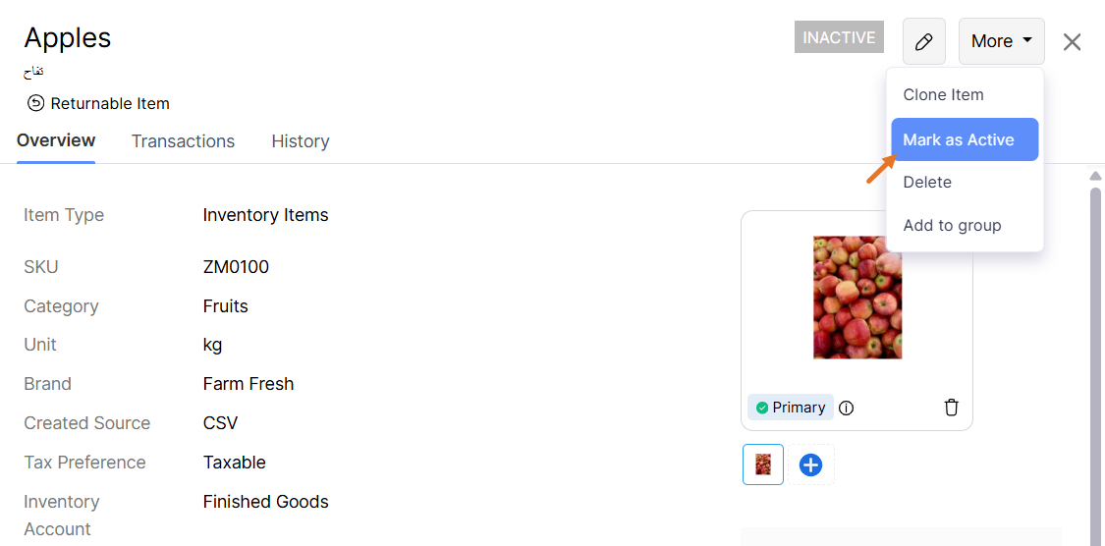Choose Delete from the More menu
1105x546 pixels.
click(x=927, y=183)
